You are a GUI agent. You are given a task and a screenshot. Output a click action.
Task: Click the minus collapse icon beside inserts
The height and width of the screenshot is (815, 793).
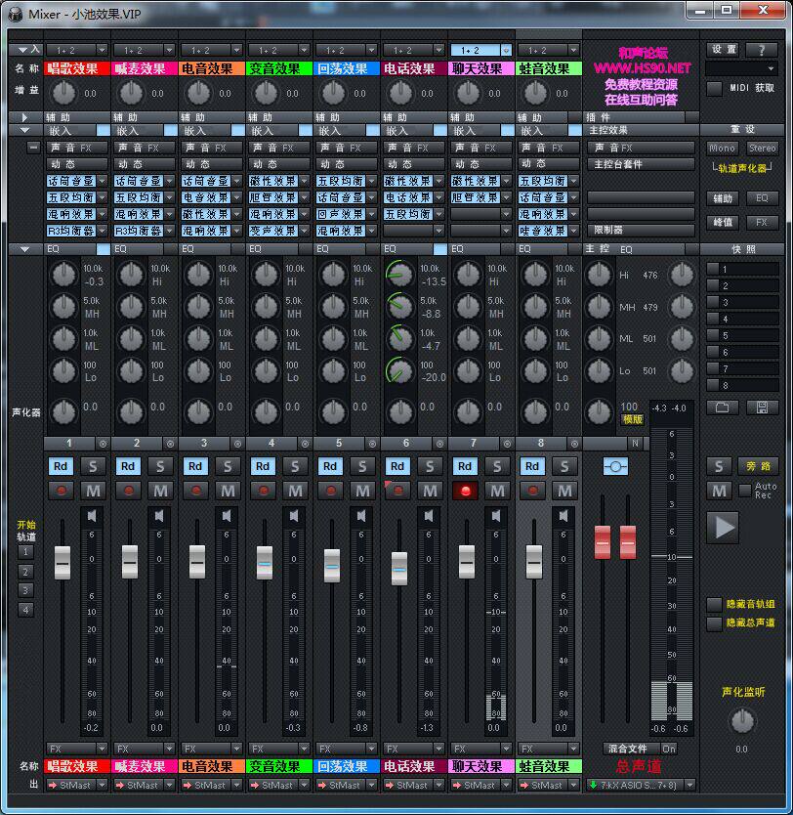[33, 148]
